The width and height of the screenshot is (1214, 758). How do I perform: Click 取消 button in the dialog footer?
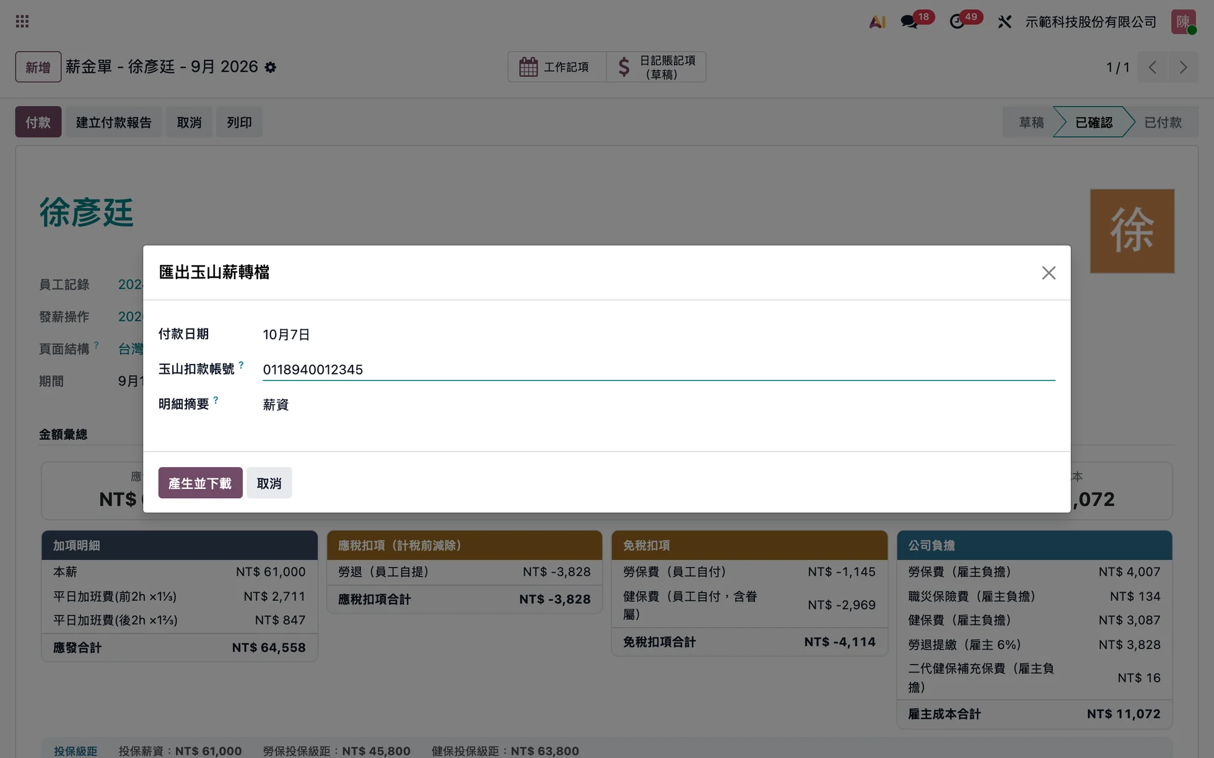point(269,483)
